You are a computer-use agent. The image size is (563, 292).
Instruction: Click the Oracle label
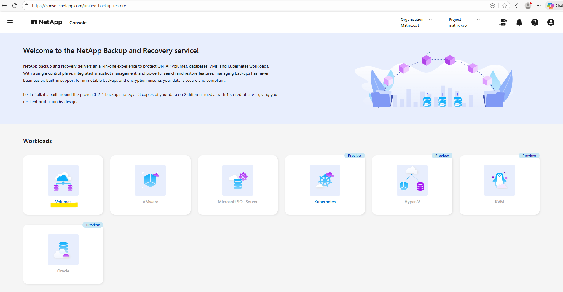point(63,271)
